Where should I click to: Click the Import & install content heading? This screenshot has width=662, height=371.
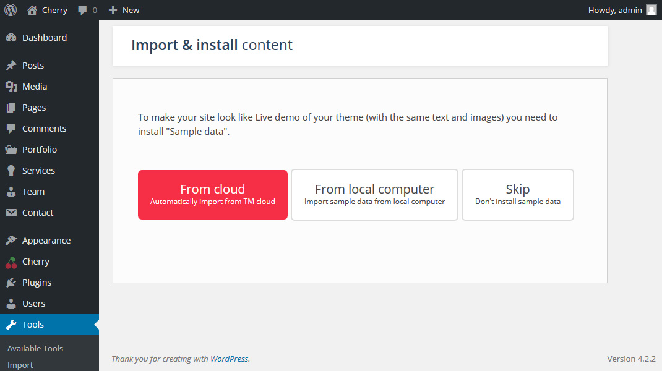pos(212,45)
